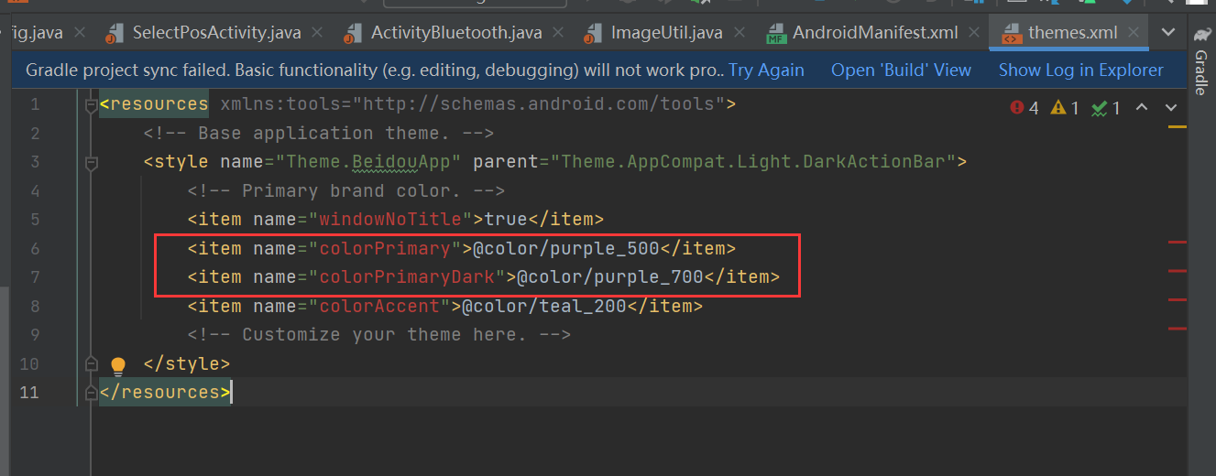This screenshot has height=476, width=1216.
Task: Click the green check typo indicator
Action: point(1107,108)
